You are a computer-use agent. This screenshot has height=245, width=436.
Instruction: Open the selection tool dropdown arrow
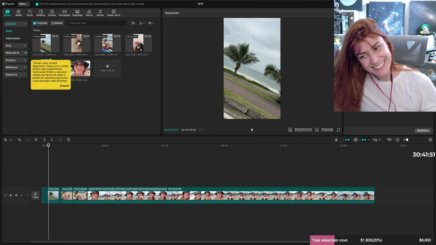pyautogui.click(x=11, y=140)
